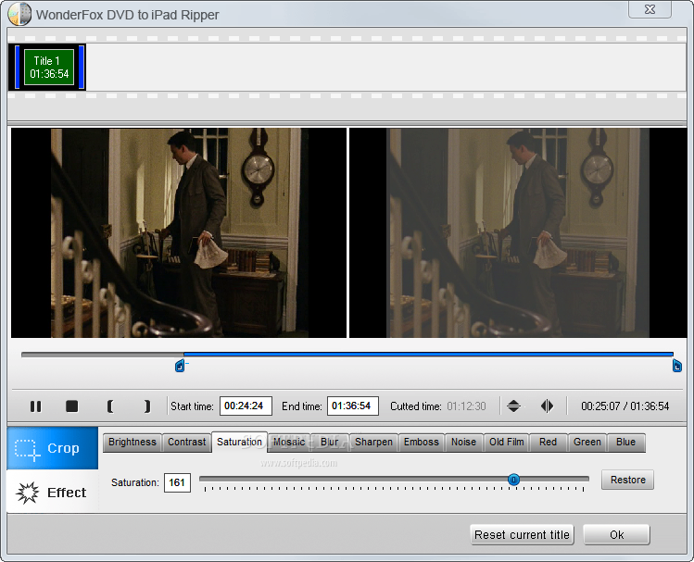Click the Saturation slider handle
The image size is (694, 562).
(x=513, y=480)
